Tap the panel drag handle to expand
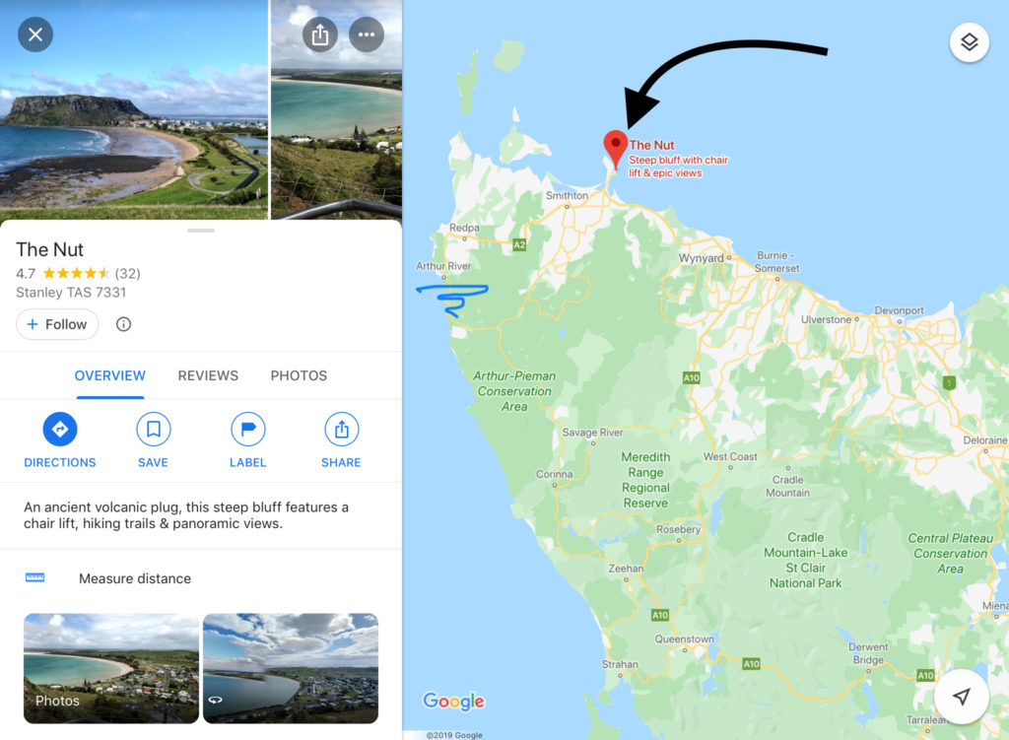Image resolution: width=1009 pixels, height=740 pixels. [x=201, y=231]
